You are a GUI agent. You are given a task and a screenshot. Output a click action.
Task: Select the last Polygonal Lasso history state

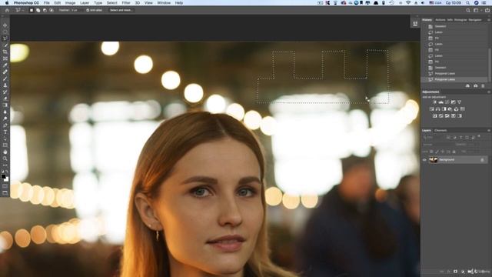point(454,79)
